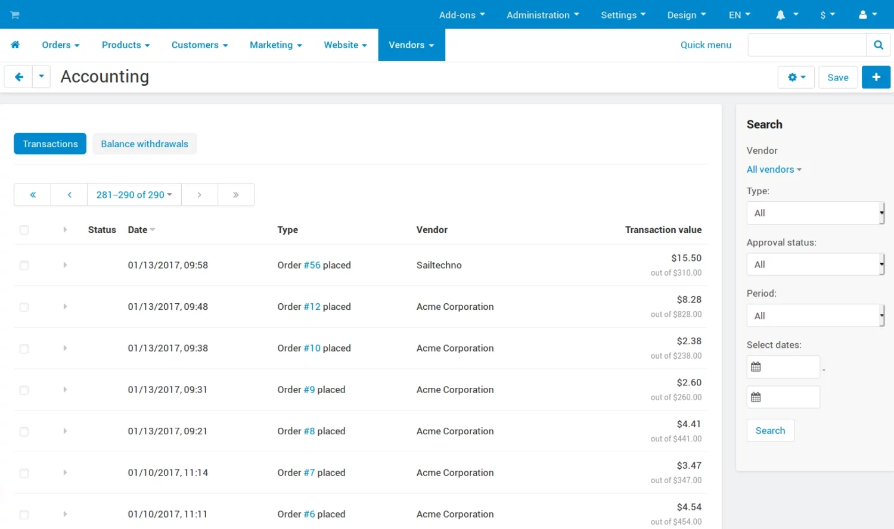
Task: Open the Customers menu
Action: point(200,45)
